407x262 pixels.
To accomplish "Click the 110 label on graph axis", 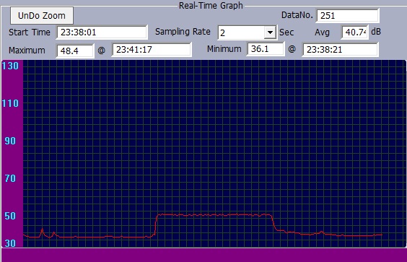I will tap(10, 103).
